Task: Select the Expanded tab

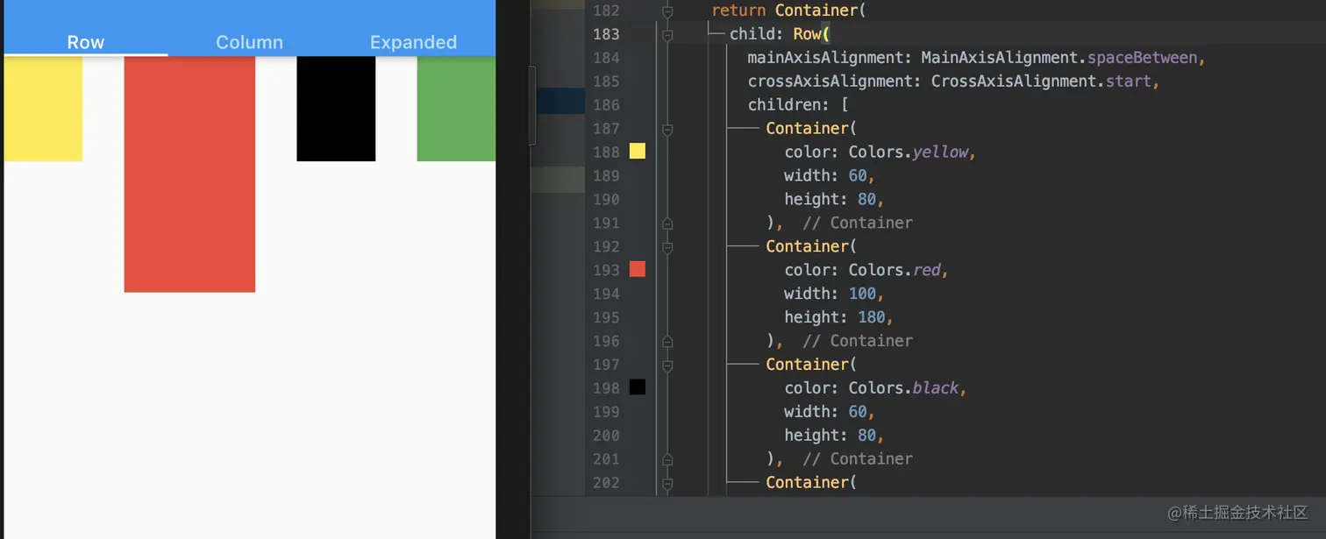Action: [x=413, y=42]
